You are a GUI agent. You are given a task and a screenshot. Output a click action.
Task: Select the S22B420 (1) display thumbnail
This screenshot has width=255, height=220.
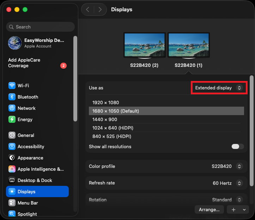[x=189, y=46]
